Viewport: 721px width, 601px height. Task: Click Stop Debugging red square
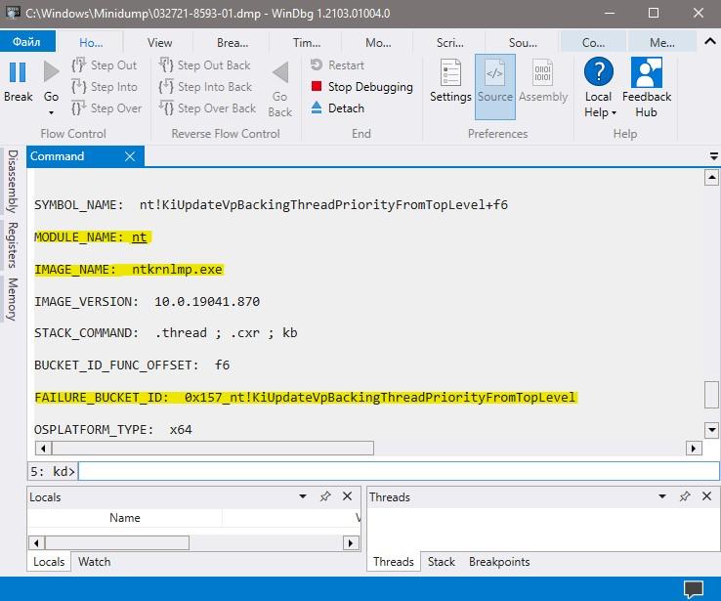pyautogui.click(x=316, y=86)
